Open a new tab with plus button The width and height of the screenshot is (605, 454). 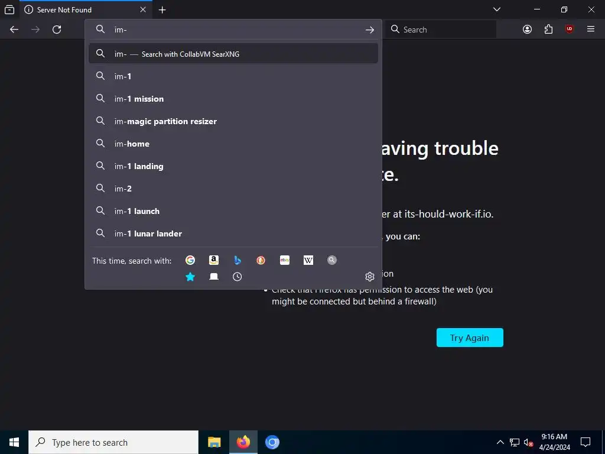(x=162, y=10)
